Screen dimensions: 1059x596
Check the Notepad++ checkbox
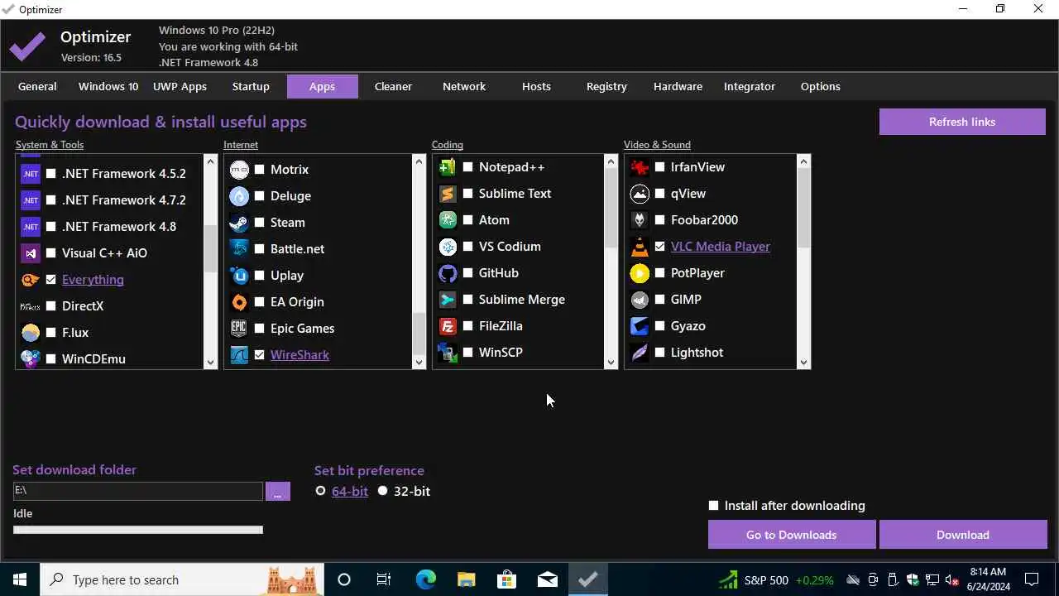coord(468,167)
